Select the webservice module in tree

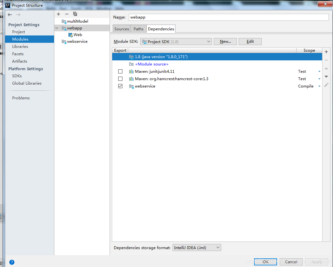[74, 42]
